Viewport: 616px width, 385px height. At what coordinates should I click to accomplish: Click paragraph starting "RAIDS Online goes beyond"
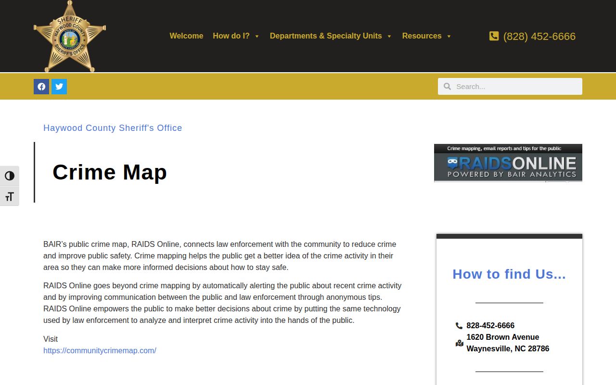coord(222,303)
